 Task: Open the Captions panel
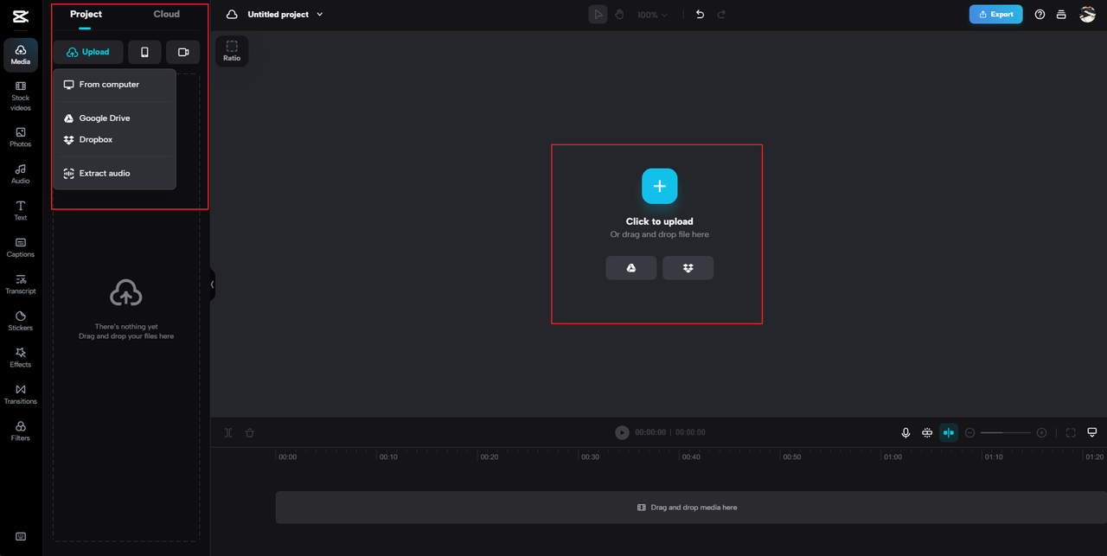(21, 247)
